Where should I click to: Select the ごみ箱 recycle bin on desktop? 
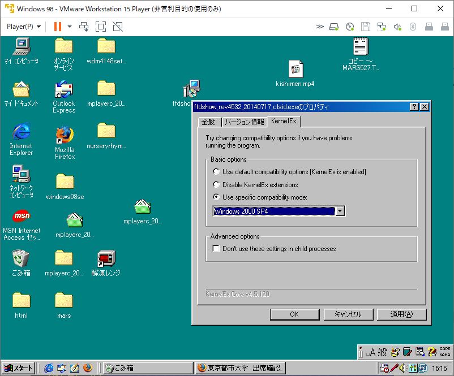(x=21, y=262)
